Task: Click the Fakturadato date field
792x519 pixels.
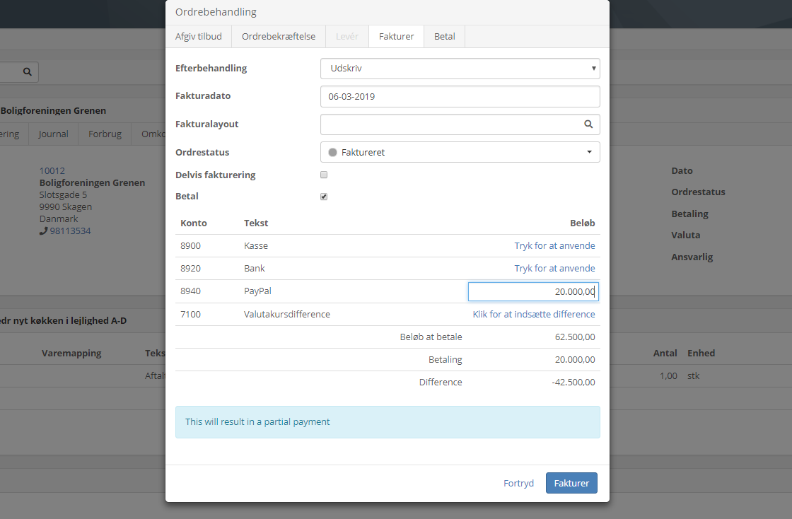Action: click(460, 96)
